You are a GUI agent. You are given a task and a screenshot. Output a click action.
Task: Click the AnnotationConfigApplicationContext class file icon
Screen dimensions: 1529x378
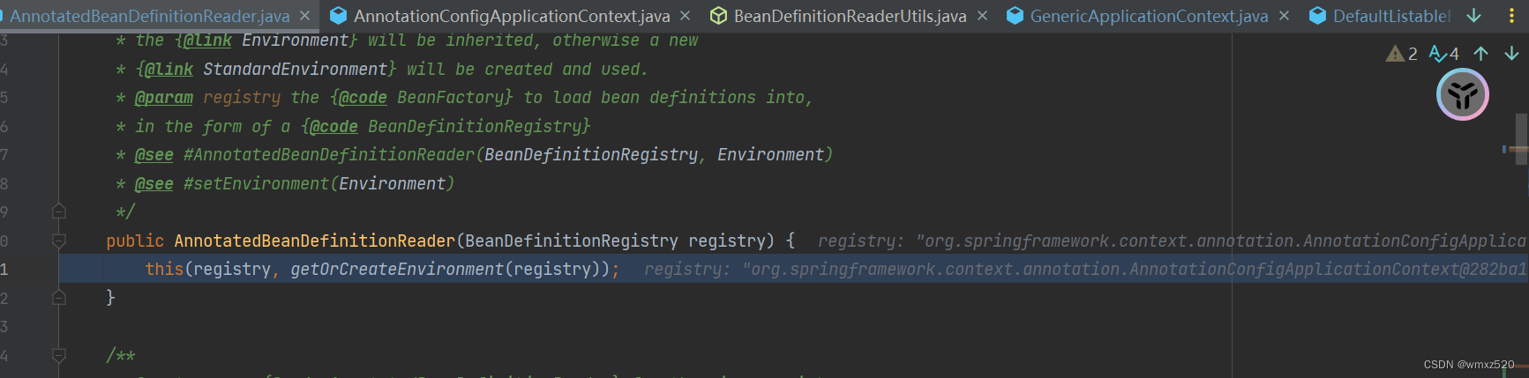pyautogui.click(x=338, y=16)
